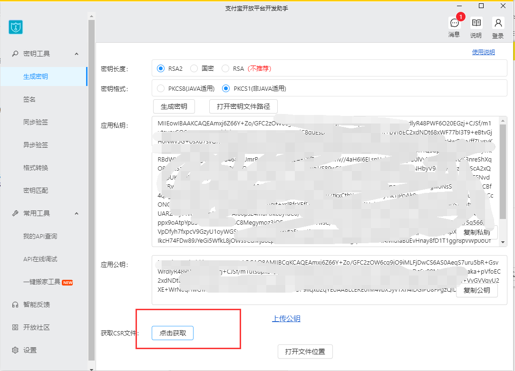This screenshot has width=515, height=371.
Task: Choose PKCS8(JAVA适用) format
Action: click(x=161, y=88)
